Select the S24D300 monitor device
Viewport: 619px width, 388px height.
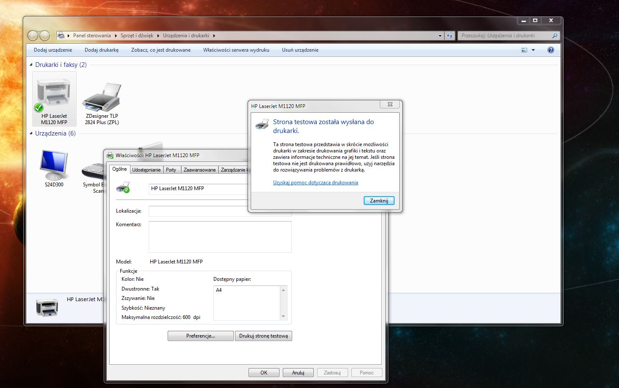click(54, 169)
